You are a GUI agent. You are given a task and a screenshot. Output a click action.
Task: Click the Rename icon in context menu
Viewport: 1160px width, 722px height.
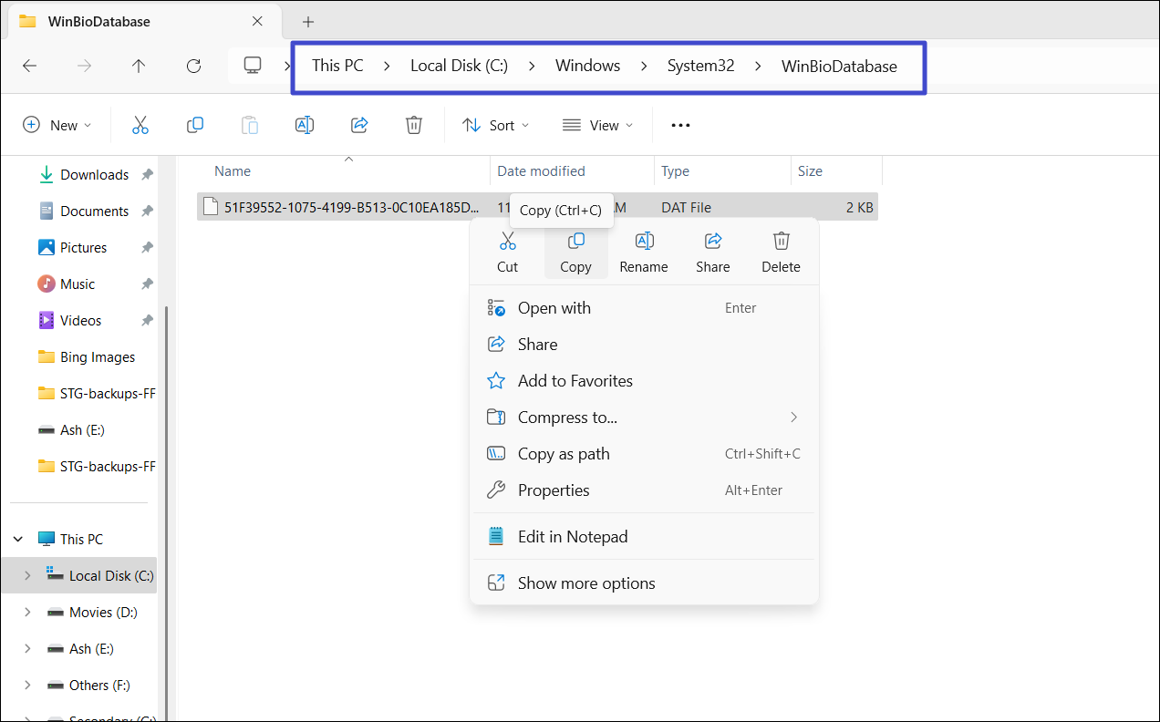pyautogui.click(x=644, y=242)
